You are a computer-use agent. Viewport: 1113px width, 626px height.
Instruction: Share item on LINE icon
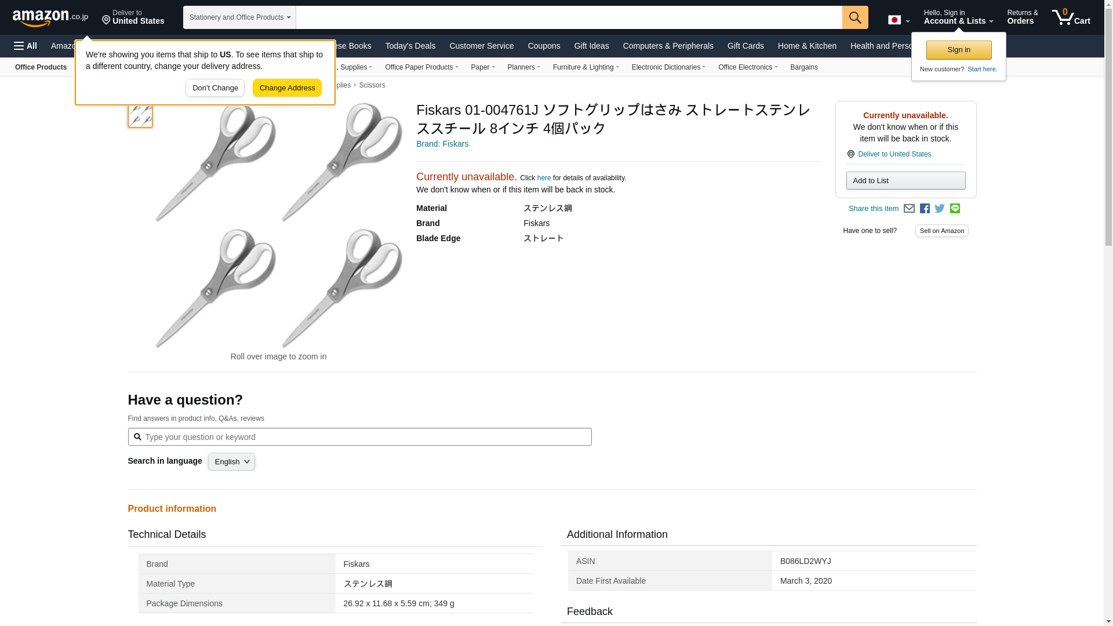pos(955,209)
